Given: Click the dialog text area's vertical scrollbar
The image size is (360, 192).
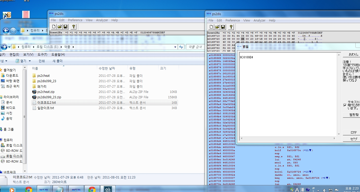Looking at the screenshot, I should pyautogui.click(x=339, y=94).
